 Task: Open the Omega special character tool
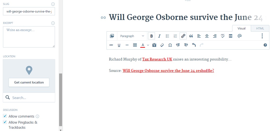click(170, 45)
